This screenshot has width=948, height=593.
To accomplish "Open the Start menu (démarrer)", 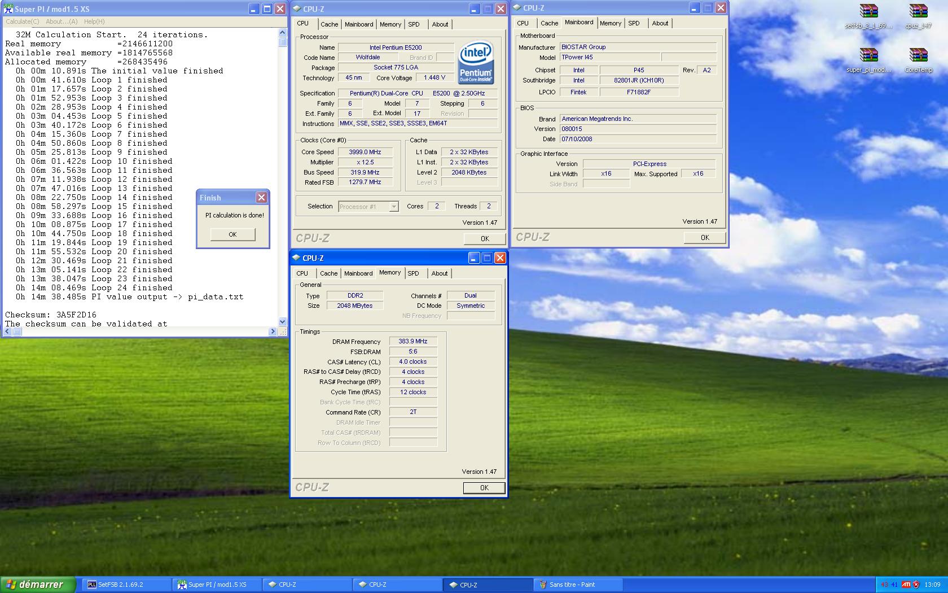I will coord(38,585).
